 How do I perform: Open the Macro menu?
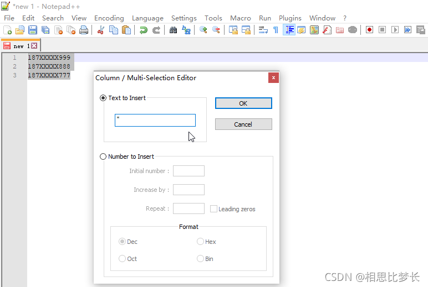point(241,18)
